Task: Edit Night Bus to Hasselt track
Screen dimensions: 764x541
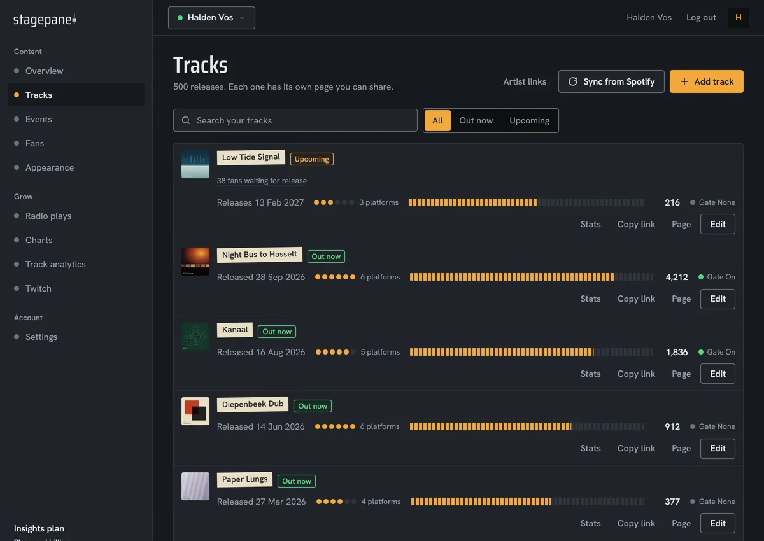Action: [x=718, y=299]
